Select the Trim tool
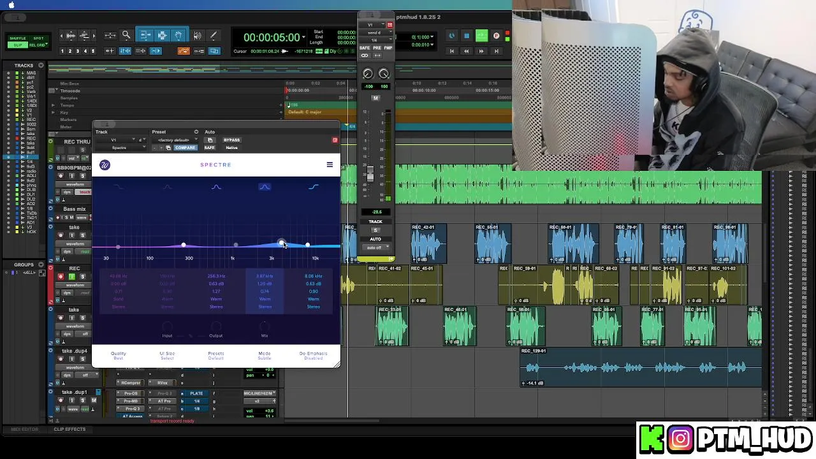 pos(145,36)
